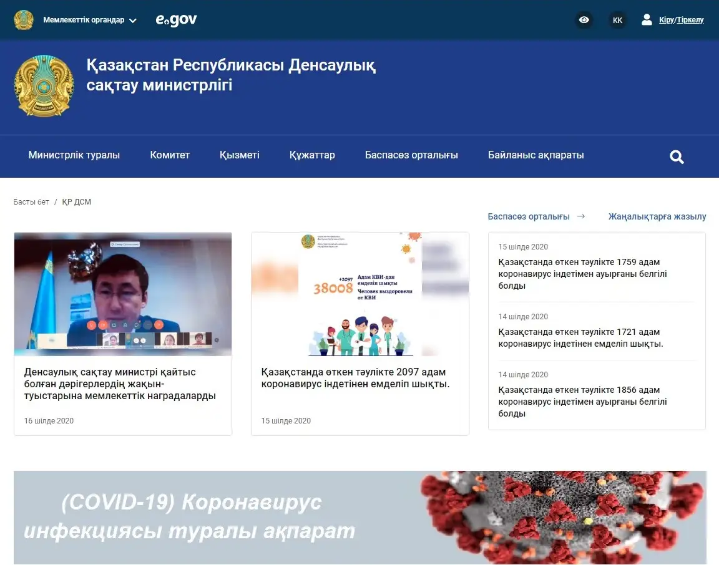This screenshot has height=565, width=719.
Task: Open the Қызметі menu item
Action: click(240, 155)
